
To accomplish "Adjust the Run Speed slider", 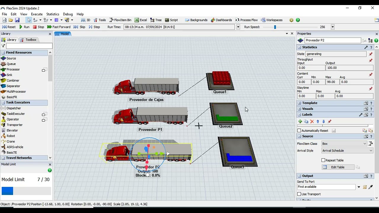I will (275, 27).
